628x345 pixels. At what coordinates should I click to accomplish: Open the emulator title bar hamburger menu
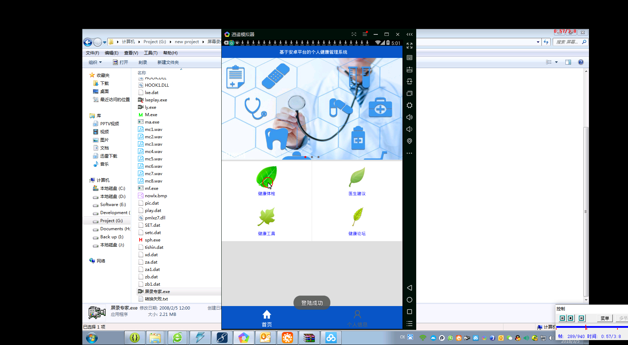(365, 34)
